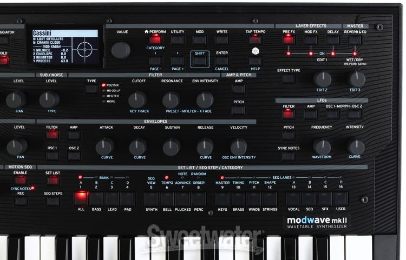Select the LFO AMP button
The width and height of the screenshot is (406, 260).
[x=311, y=114]
